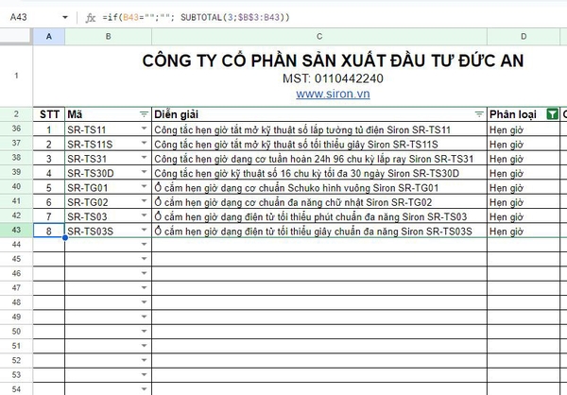The height and width of the screenshot is (395, 567).
Task: Select column C header
Action: point(319,37)
